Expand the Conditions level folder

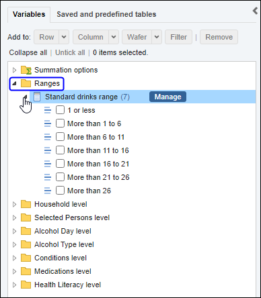coord(14,258)
